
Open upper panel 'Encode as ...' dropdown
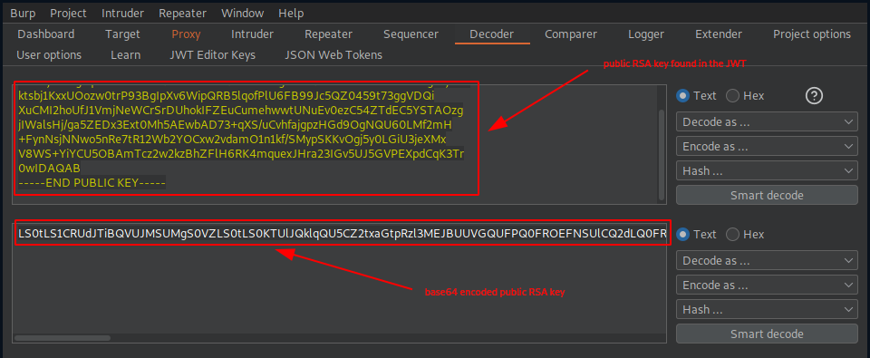click(x=767, y=147)
